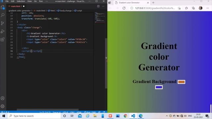Change language mode via HTML status item
This screenshot has height=119, width=212.
coord(79,112)
